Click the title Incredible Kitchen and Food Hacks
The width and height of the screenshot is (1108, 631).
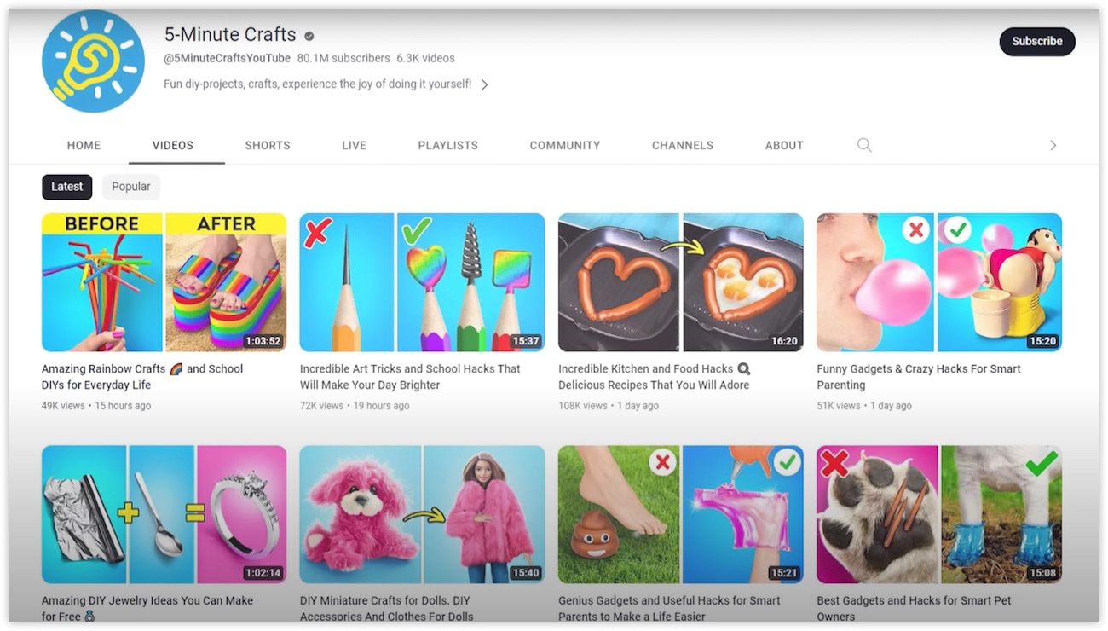pos(655,377)
